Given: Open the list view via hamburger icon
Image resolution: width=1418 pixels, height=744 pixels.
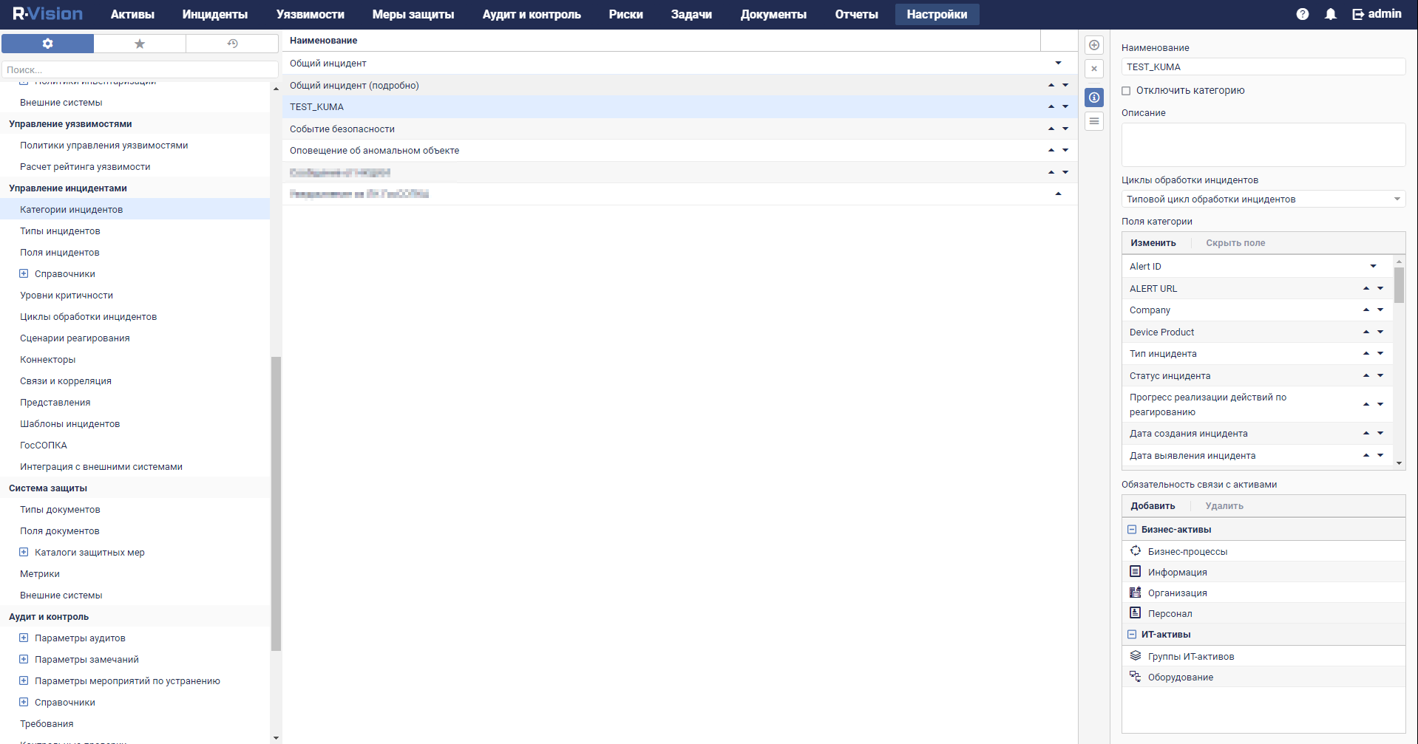Looking at the screenshot, I should (1093, 120).
